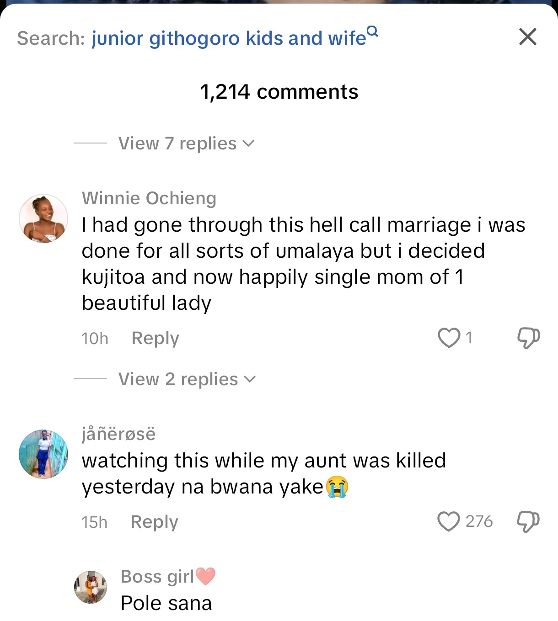Tap the search magnifier icon beside the query

pos(373,31)
